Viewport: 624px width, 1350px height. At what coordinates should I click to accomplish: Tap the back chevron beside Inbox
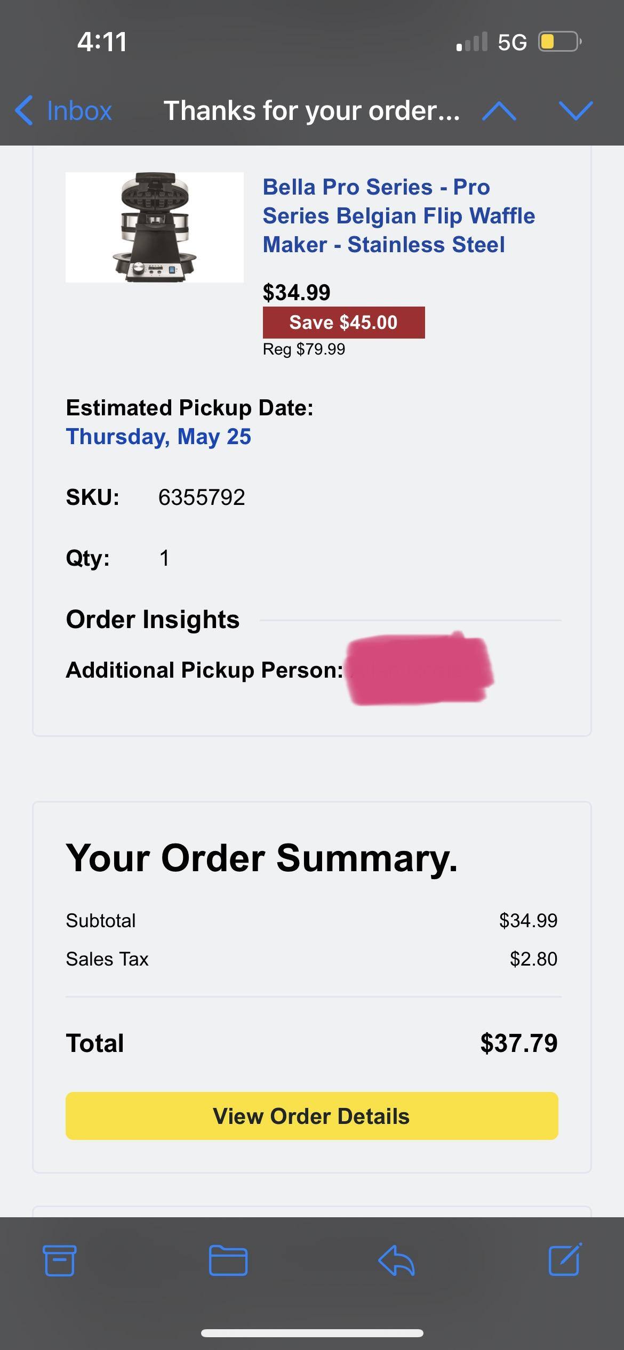[25, 111]
